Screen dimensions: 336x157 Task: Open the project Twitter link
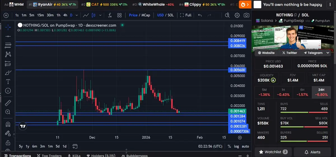click(290, 53)
